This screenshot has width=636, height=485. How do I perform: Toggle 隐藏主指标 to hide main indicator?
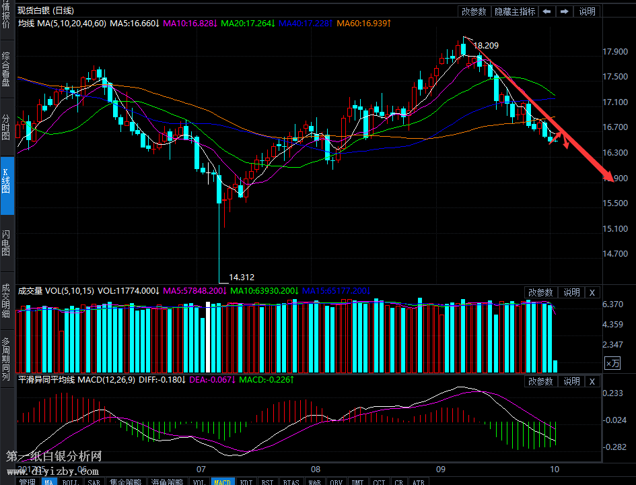(x=515, y=11)
